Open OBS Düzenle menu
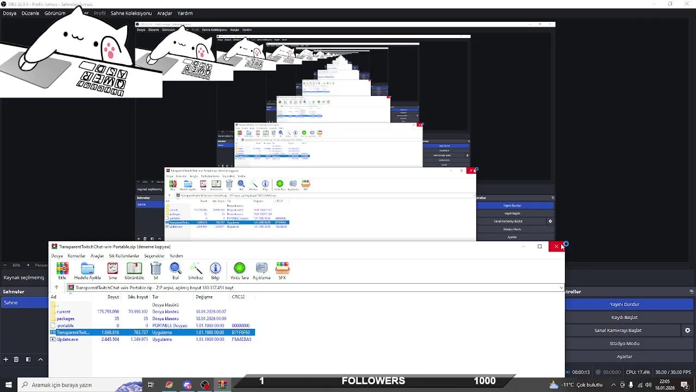 coord(30,13)
